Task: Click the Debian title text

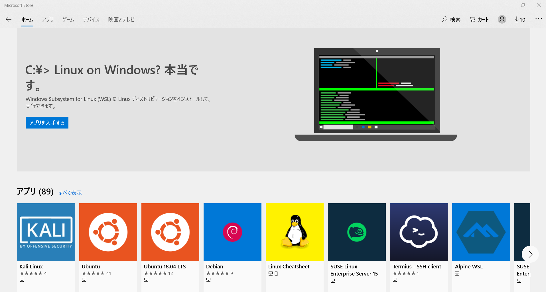Action: click(x=214, y=266)
